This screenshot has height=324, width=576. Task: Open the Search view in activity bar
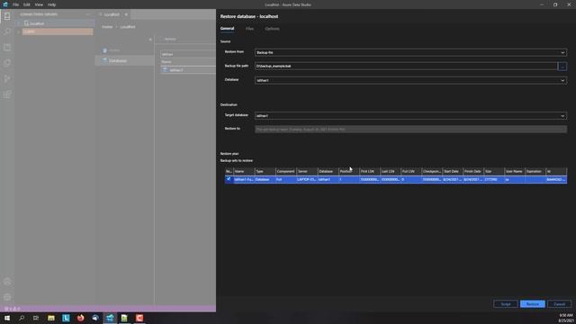(7, 31)
